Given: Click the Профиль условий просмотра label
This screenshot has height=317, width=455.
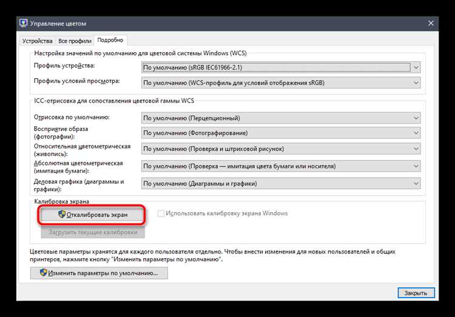Looking at the screenshot, I should [76, 81].
